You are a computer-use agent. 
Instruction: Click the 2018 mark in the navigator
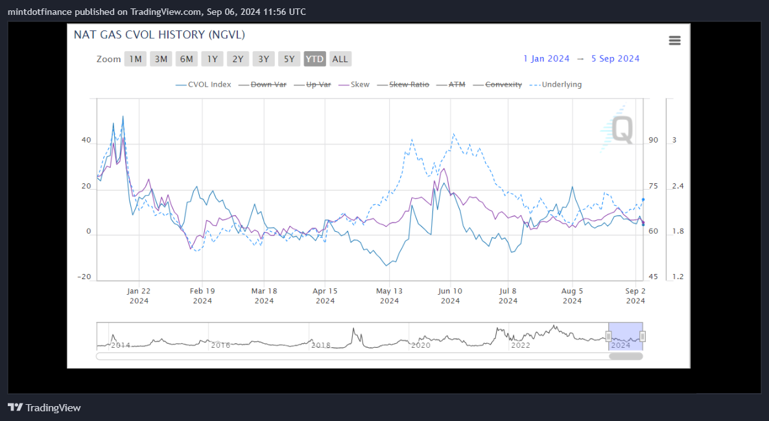click(x=321, y=345)
